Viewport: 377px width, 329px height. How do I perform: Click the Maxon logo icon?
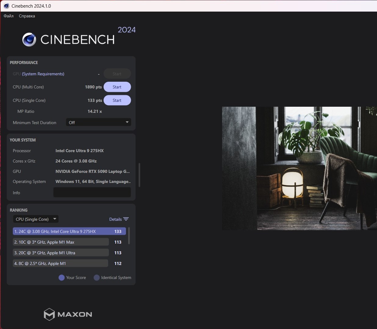(x=49, y=314)
